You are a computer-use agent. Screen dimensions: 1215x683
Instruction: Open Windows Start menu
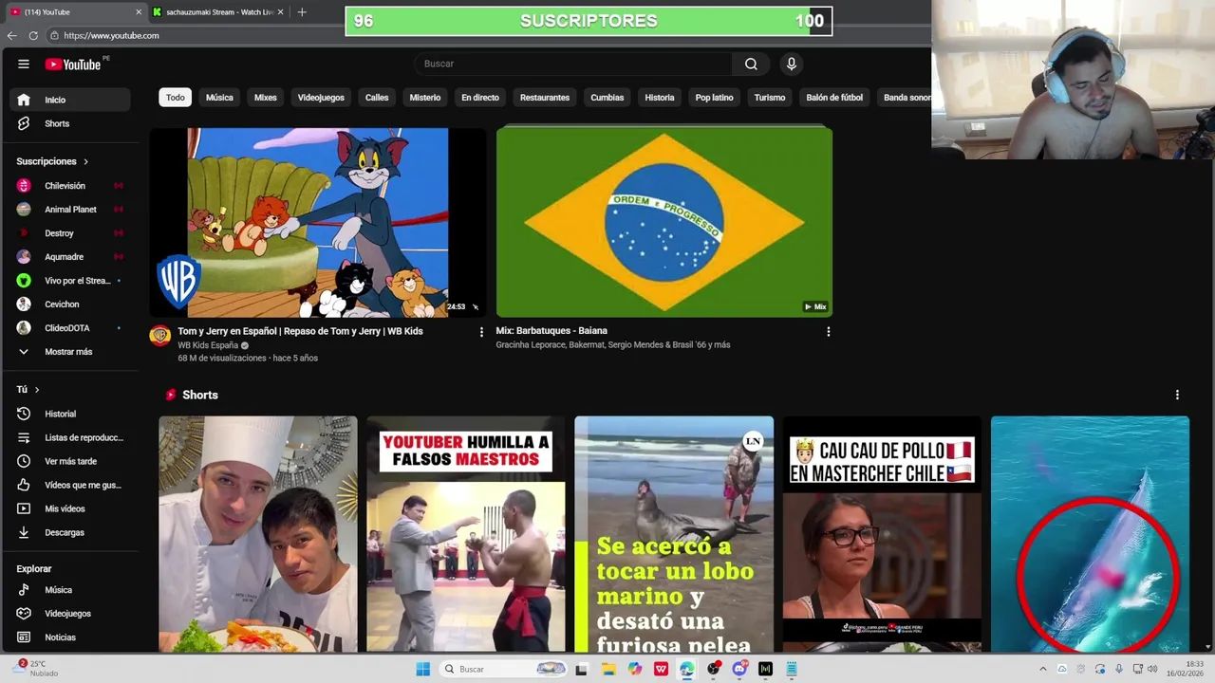[x=422, y=669]
